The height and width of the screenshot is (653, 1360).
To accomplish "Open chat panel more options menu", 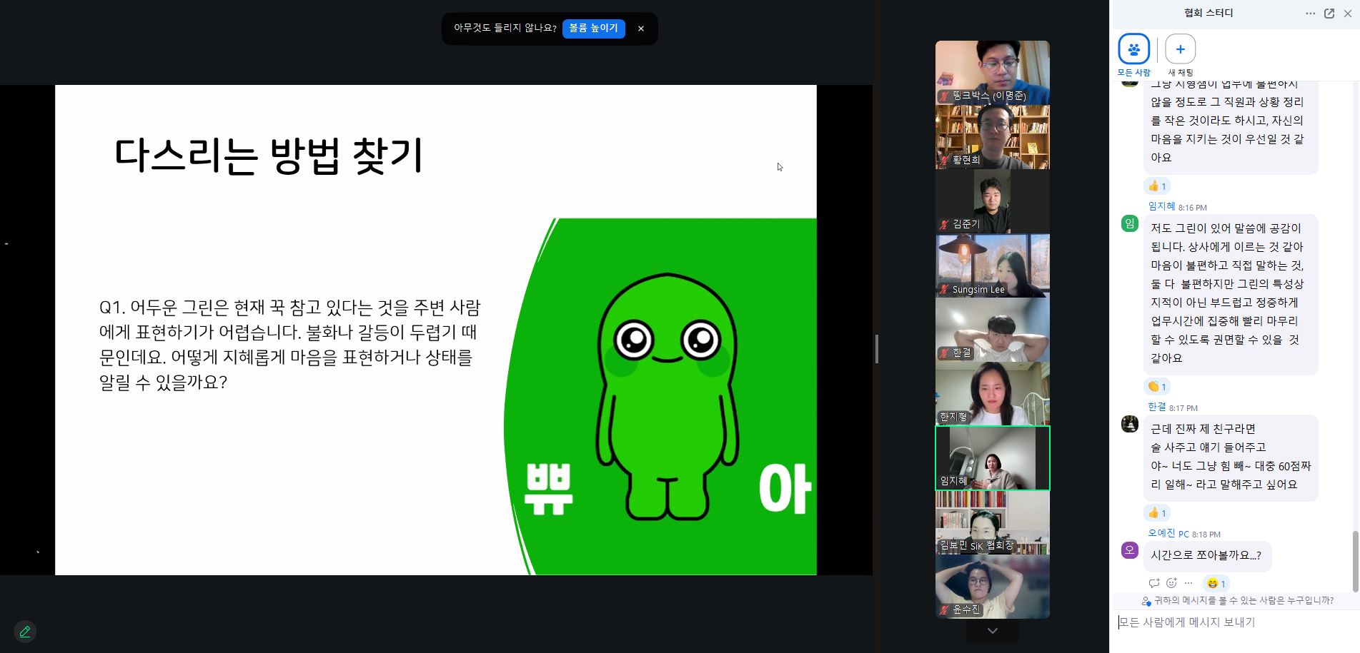I will click(x=1310, y=14).
